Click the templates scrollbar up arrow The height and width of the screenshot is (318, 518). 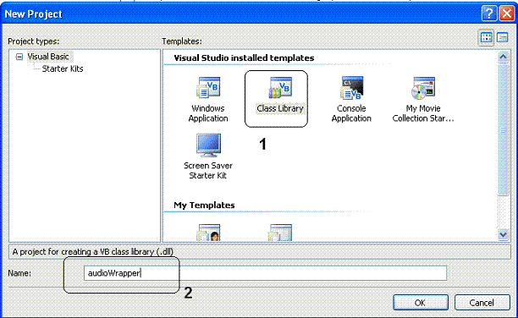(x=503, y=57)
